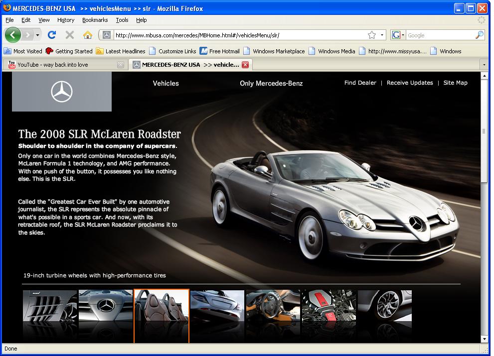Bookmark this page with the star icon
Viewport: 494px width, 356px height.
coord(372,35)
